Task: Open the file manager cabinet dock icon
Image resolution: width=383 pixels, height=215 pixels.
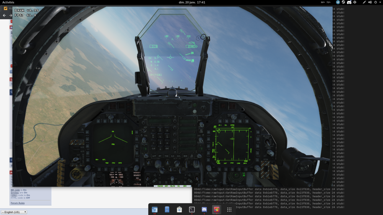Action: coord(167,209)
